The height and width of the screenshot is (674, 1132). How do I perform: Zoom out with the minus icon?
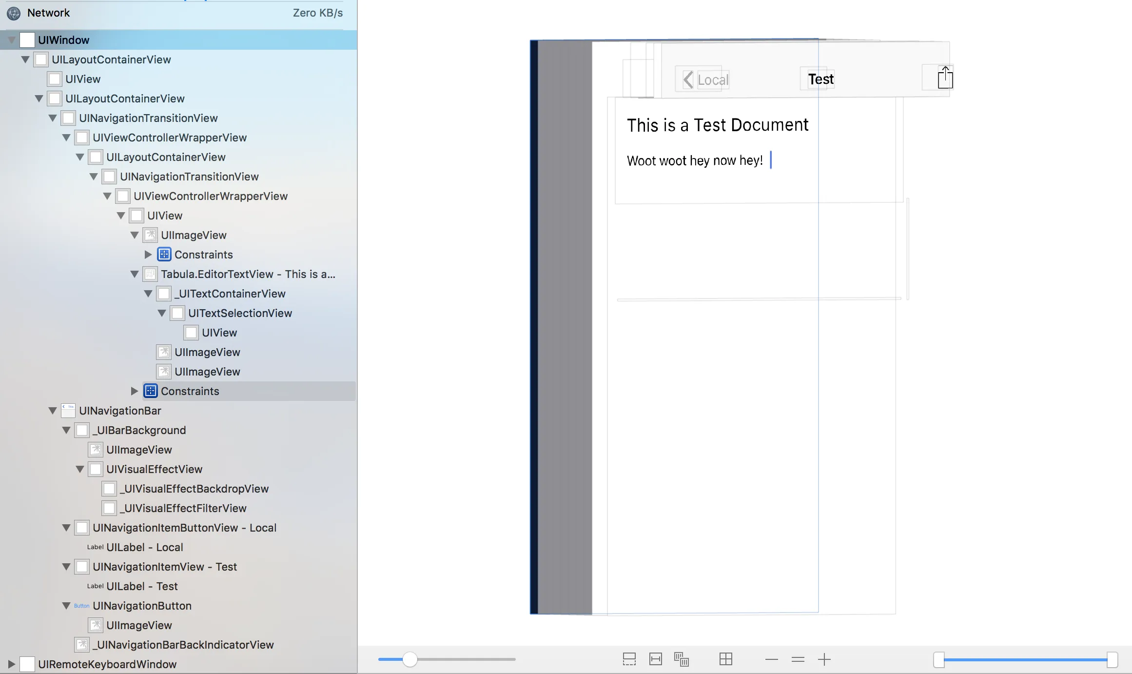coord(771,659)
